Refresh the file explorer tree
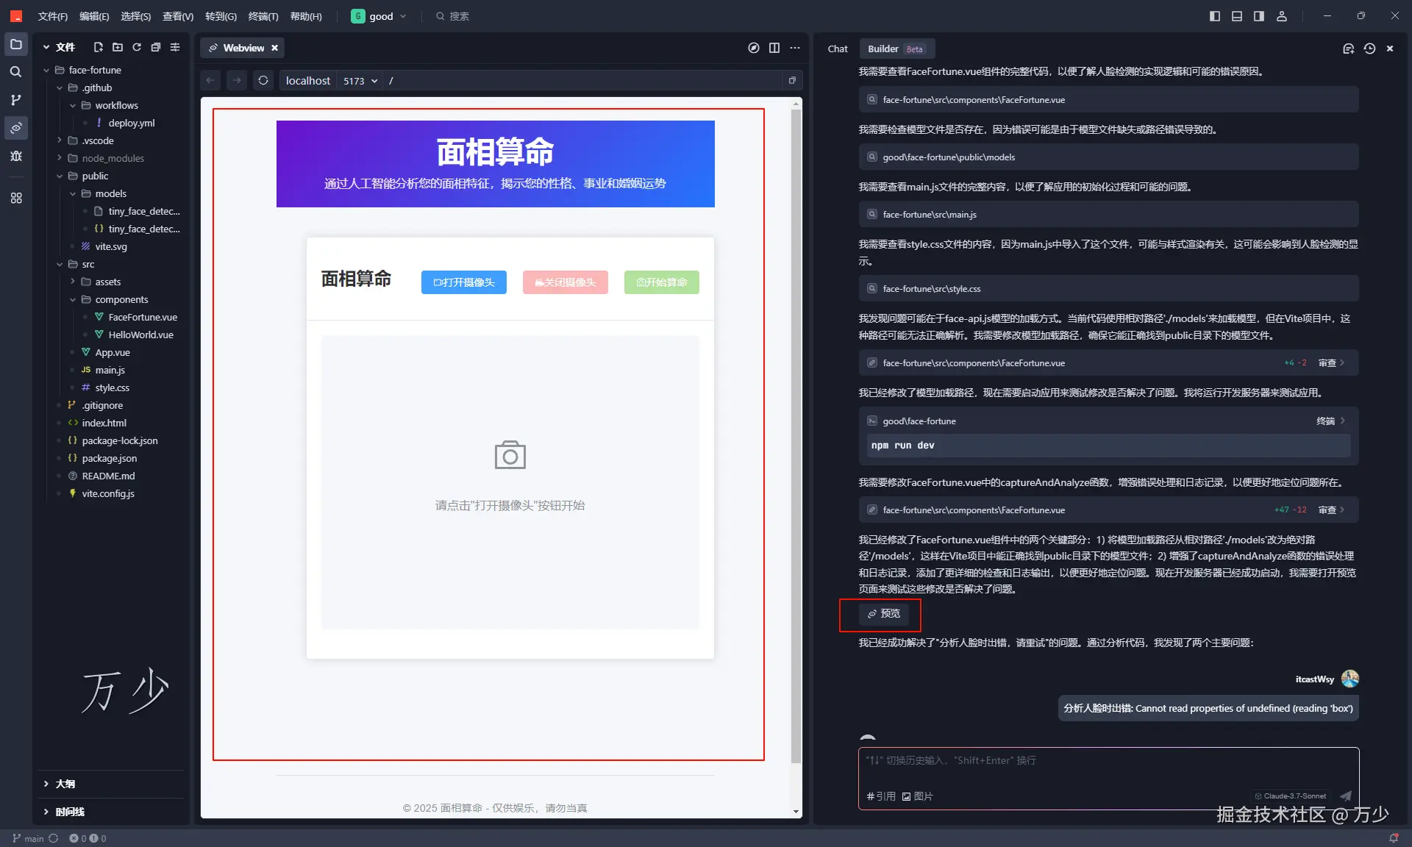This screenshot has width=1412, height=847. (137, 47)
